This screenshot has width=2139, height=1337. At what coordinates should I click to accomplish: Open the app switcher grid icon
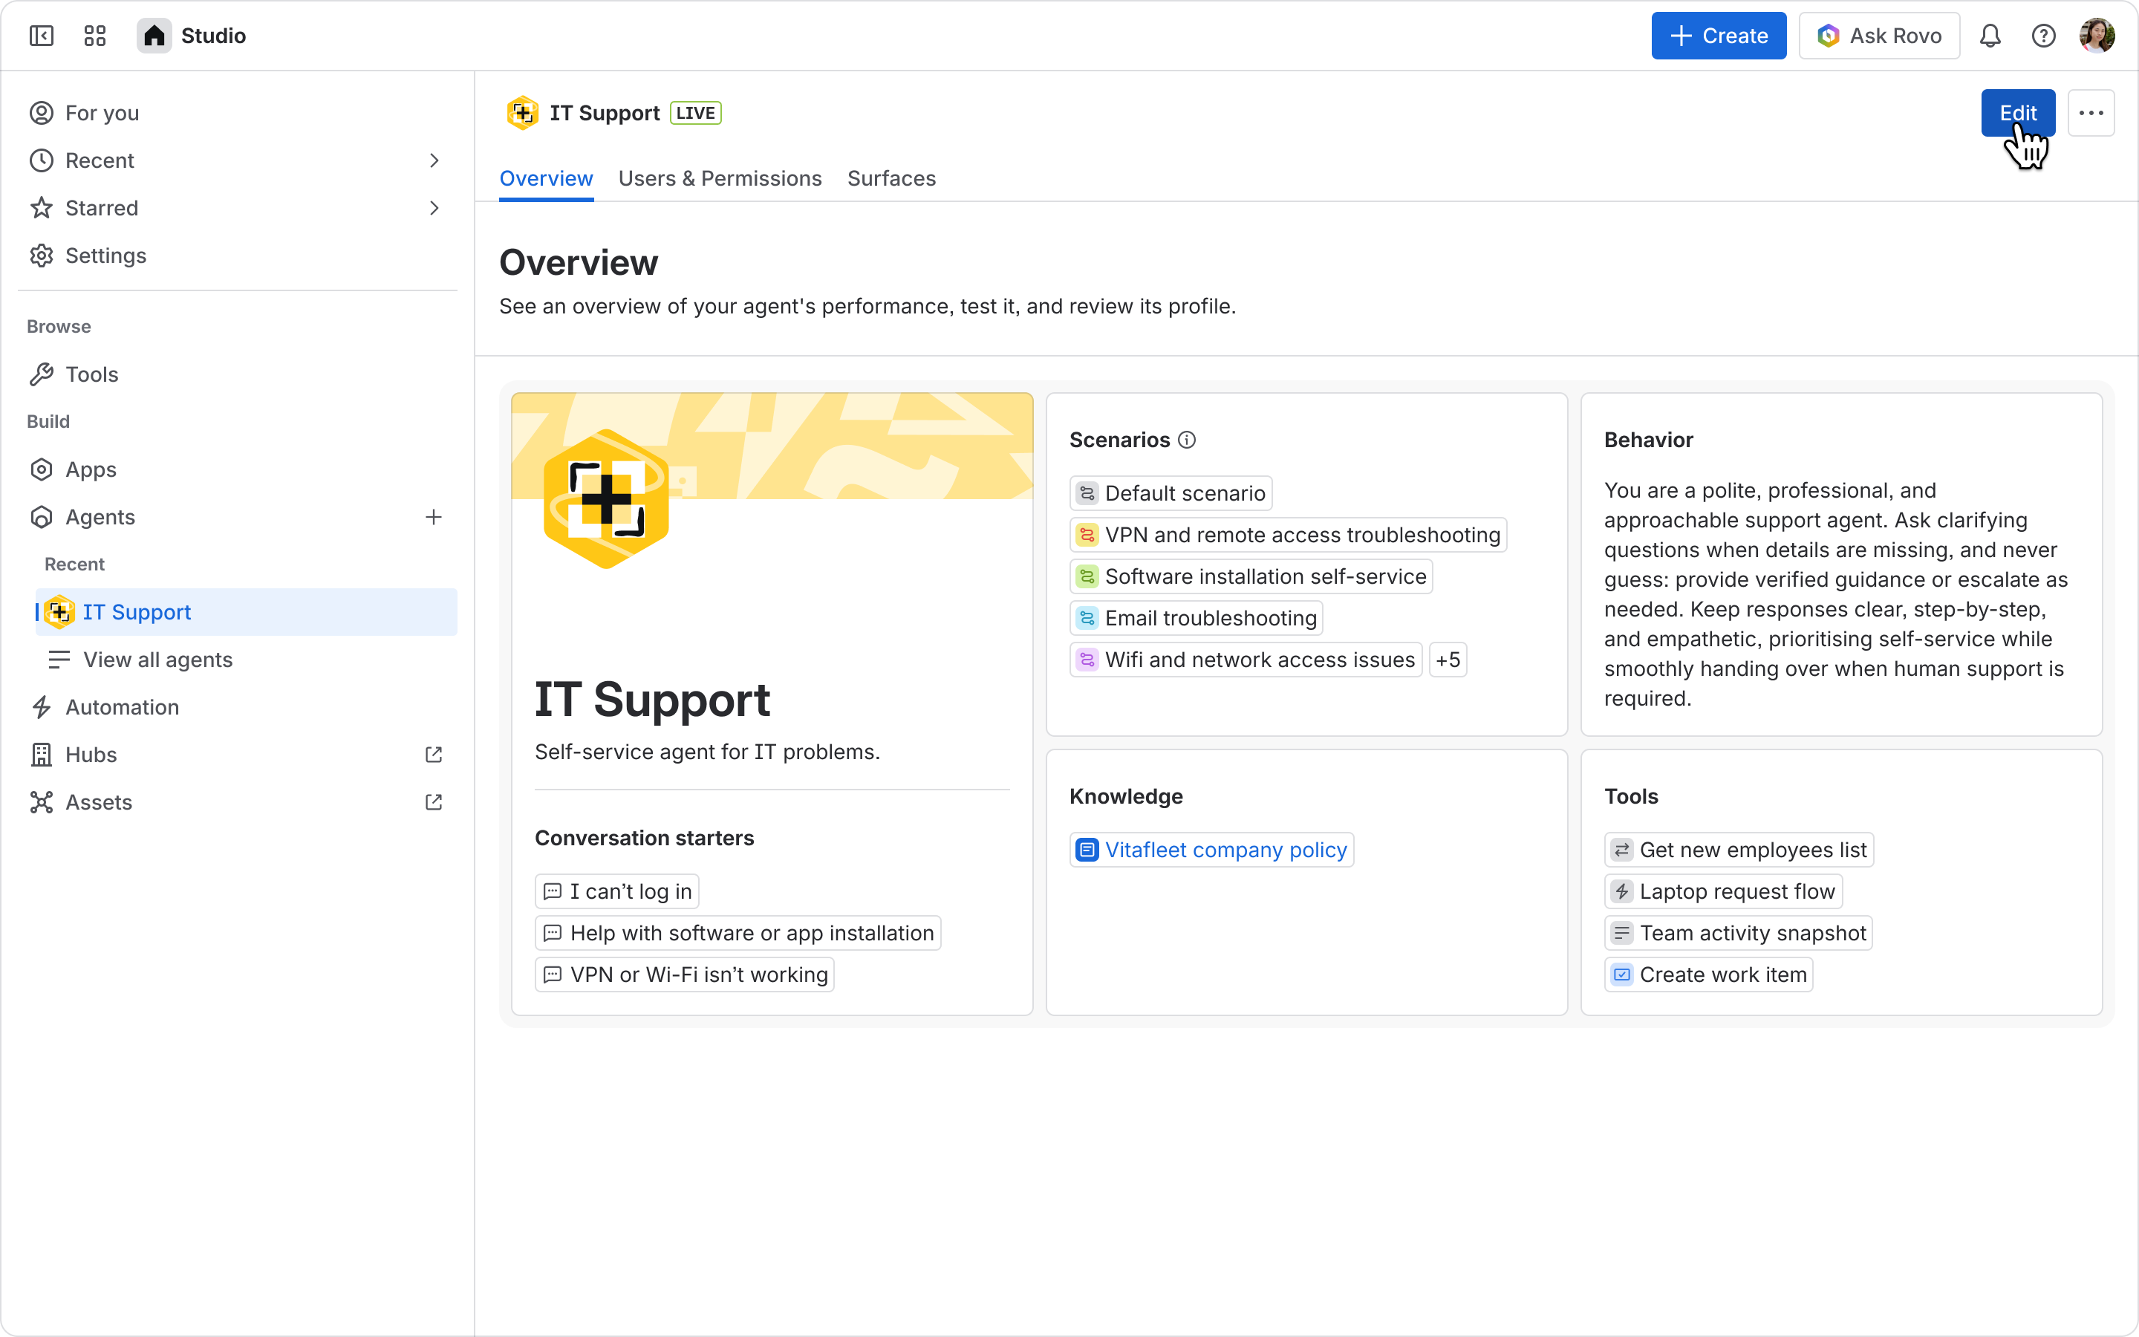click(x=94, y=36)
